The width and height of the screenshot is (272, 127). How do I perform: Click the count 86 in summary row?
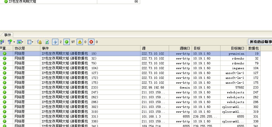pyautogui.click(x=136, y=1)
